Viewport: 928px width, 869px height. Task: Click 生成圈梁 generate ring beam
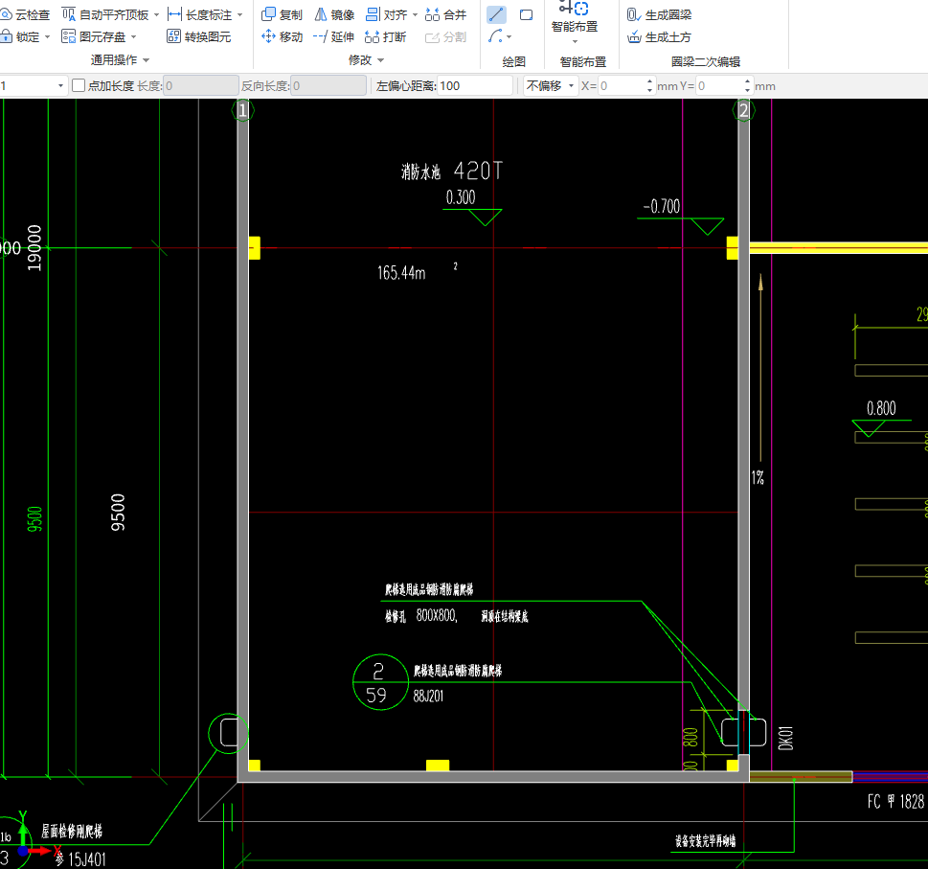[659, 14]
